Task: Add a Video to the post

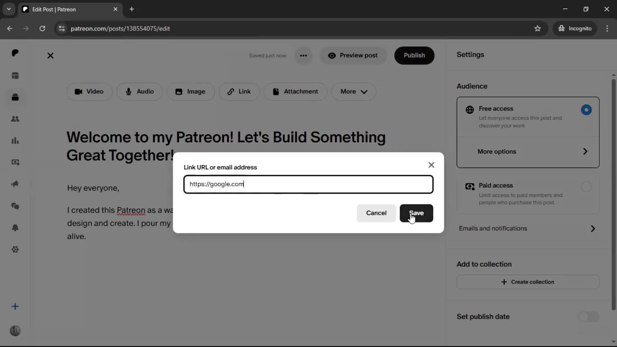Action: pos(89,92)
